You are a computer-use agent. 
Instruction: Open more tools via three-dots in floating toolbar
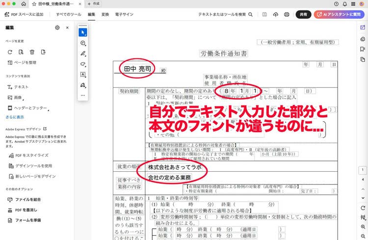pyautogui.click(x=83, y=95)
